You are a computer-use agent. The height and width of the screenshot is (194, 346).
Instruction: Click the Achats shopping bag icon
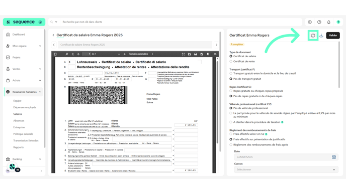click(8, 80)
